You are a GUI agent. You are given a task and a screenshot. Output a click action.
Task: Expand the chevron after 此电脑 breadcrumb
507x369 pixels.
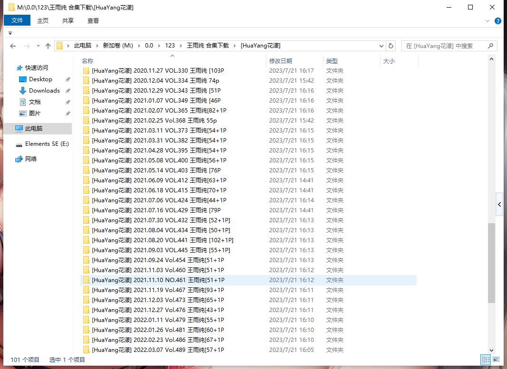click(x=97, y=46)
